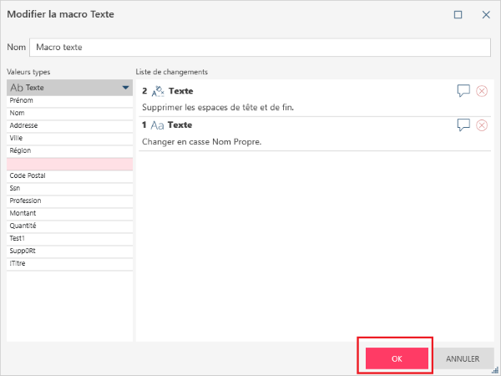This screenshot has width=501, height=376.
Task: Close the Modifier la macro dialog
Action: click(x=485, y=14)
